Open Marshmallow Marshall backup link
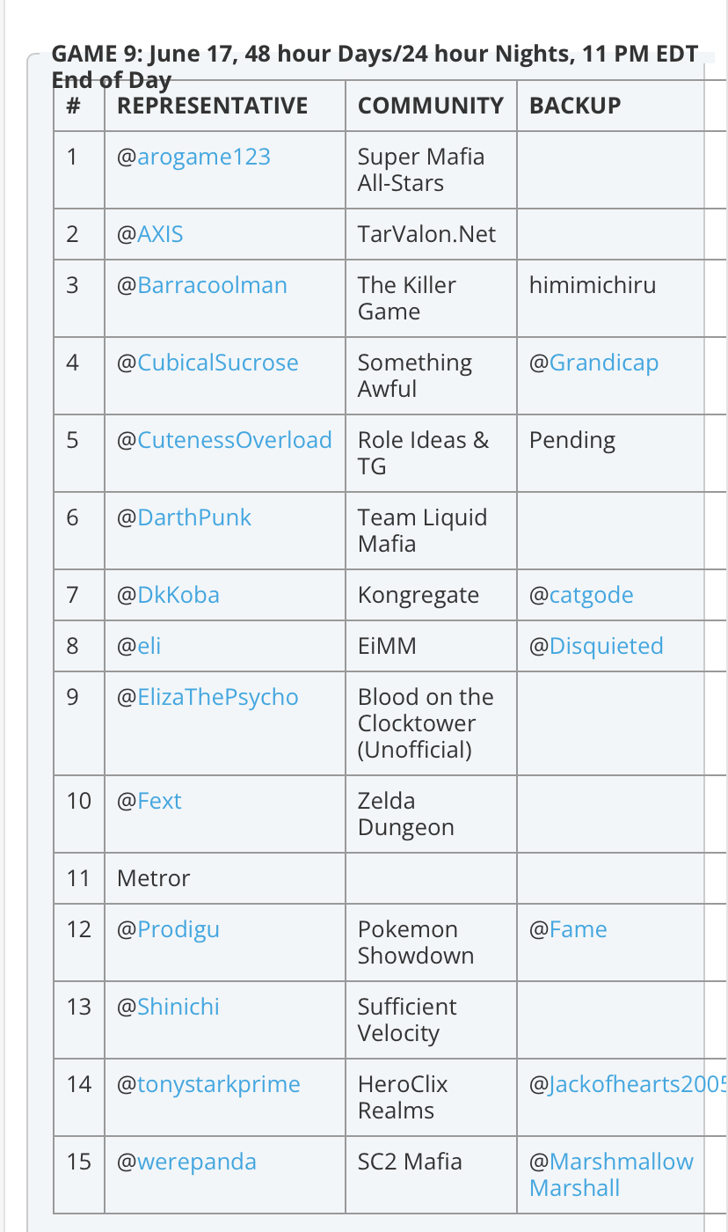The height and width of the screenshot is (1232, 728). tap(612, 1175)
